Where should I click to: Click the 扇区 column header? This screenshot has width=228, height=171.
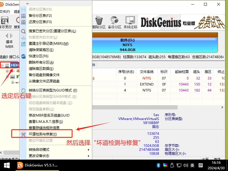pos(208,72)
